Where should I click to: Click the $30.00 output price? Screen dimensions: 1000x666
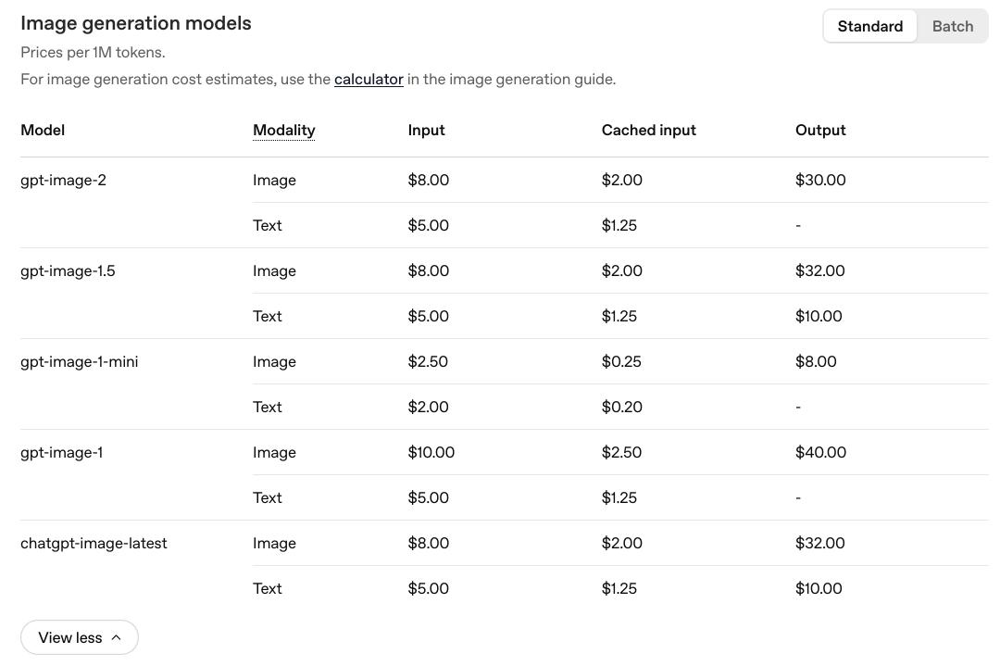pos(819,180)
